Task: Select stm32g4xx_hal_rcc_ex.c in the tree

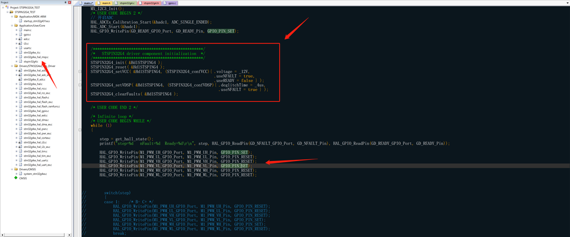Action: click(37, 93)
